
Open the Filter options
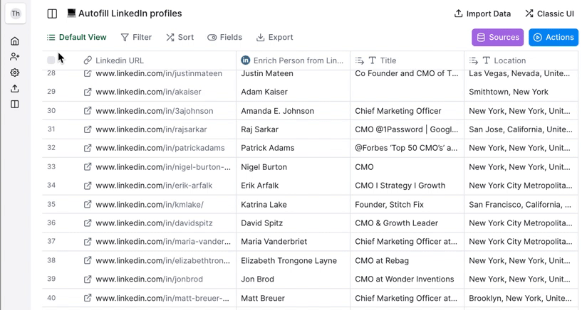(x=136, y=38)
